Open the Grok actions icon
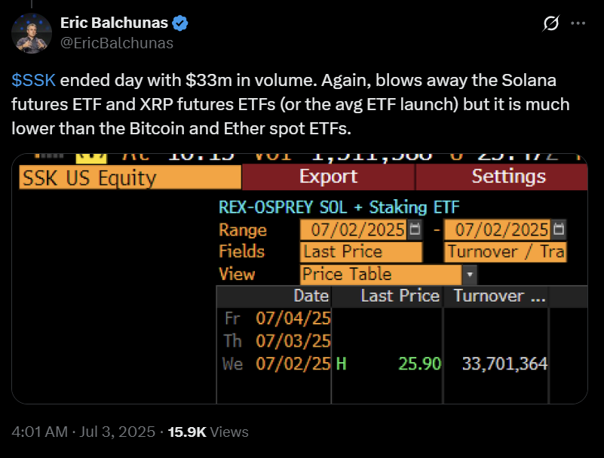Screen dimensions: 604x458 click(550, 23)
